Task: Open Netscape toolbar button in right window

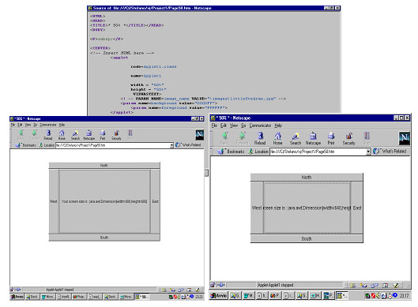Action: (x=313, y=139)
